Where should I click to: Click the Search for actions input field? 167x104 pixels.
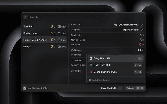click(x=115, y=80)
